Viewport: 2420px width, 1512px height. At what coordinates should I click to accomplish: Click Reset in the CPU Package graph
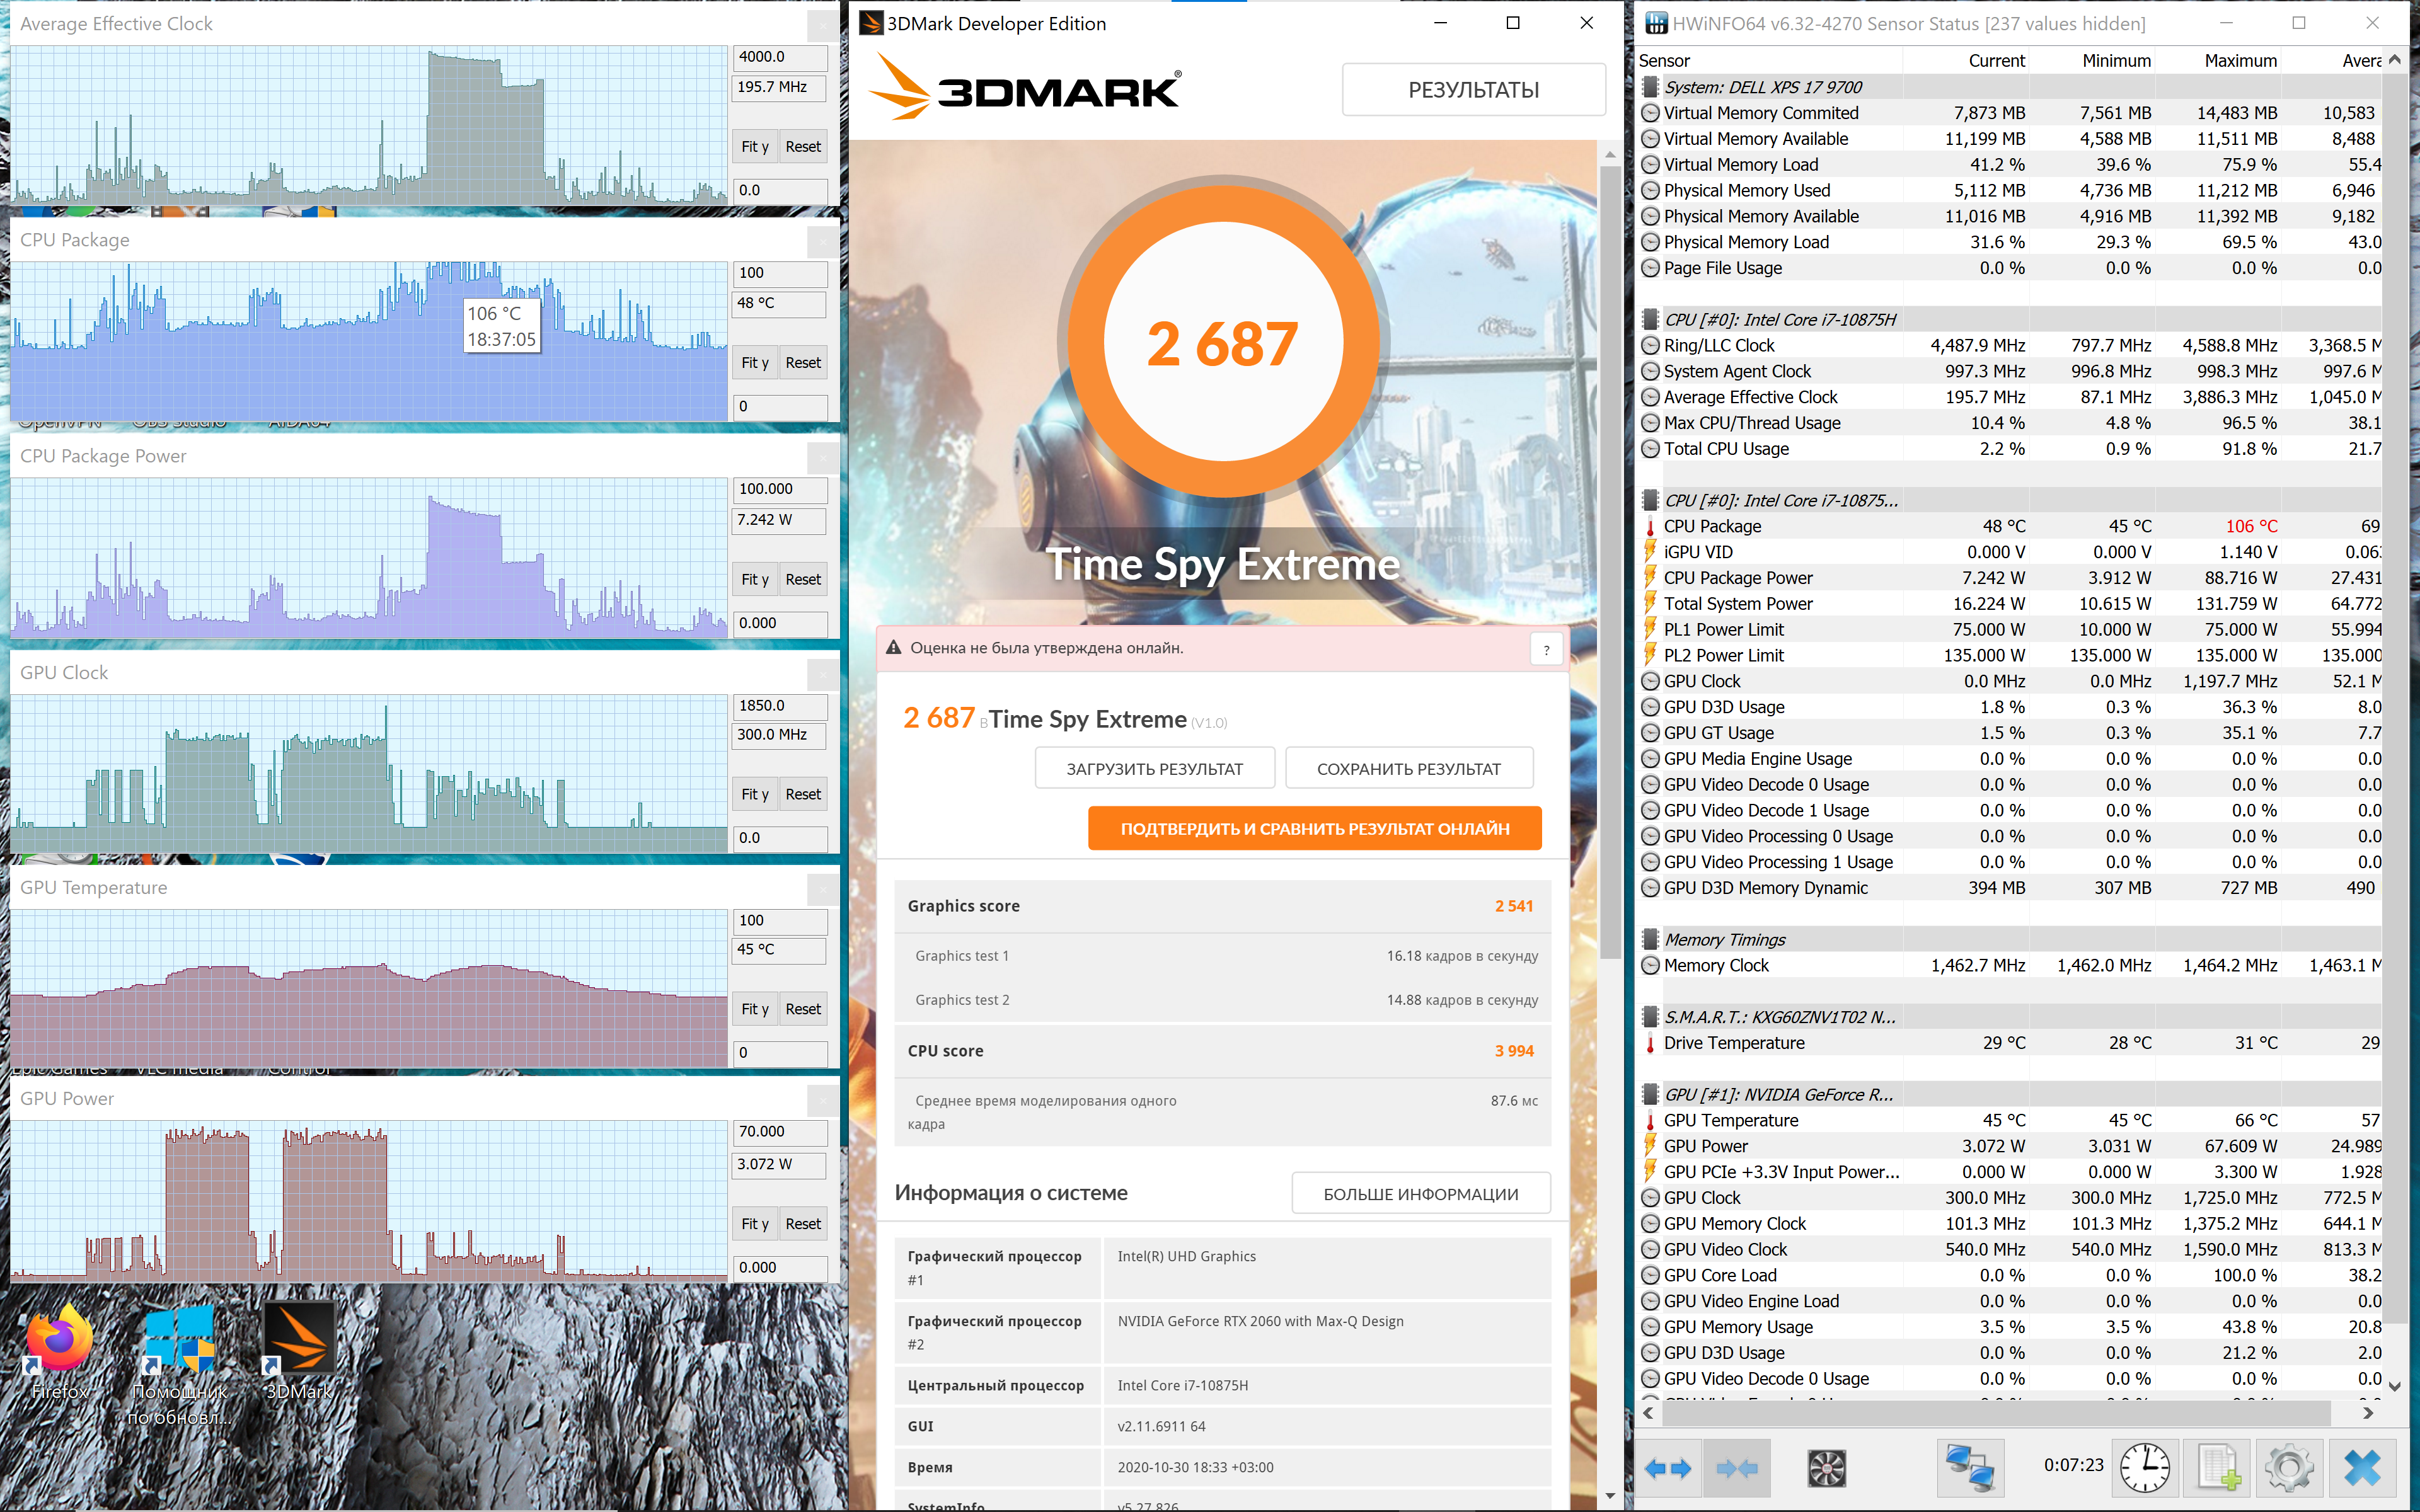[803, 363]
